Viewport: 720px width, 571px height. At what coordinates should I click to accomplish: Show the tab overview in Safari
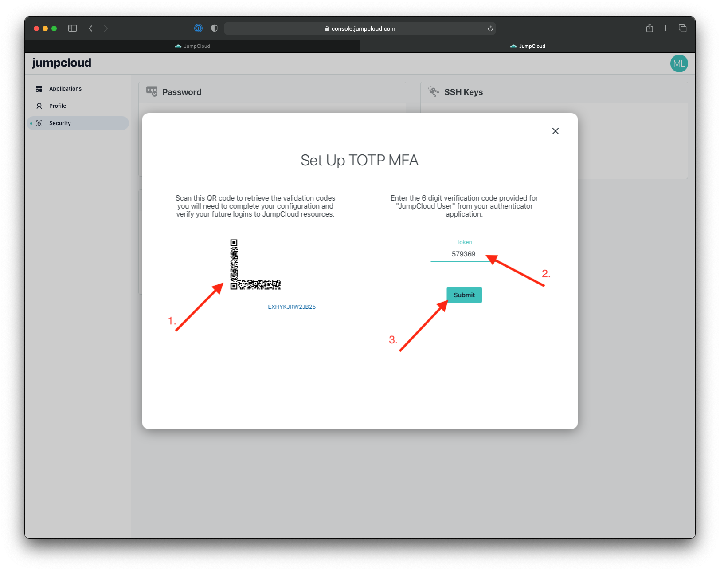coord(683,28)
